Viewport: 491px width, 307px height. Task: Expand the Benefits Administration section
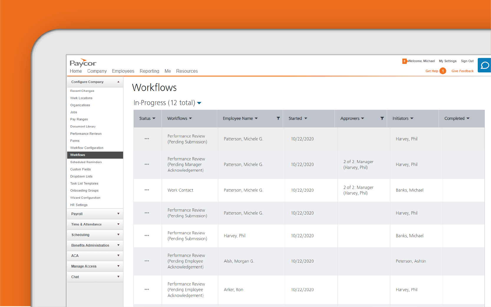[x=95, y=245]
